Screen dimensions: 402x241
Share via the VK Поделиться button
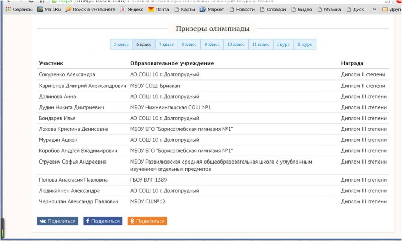coord(57,221)
